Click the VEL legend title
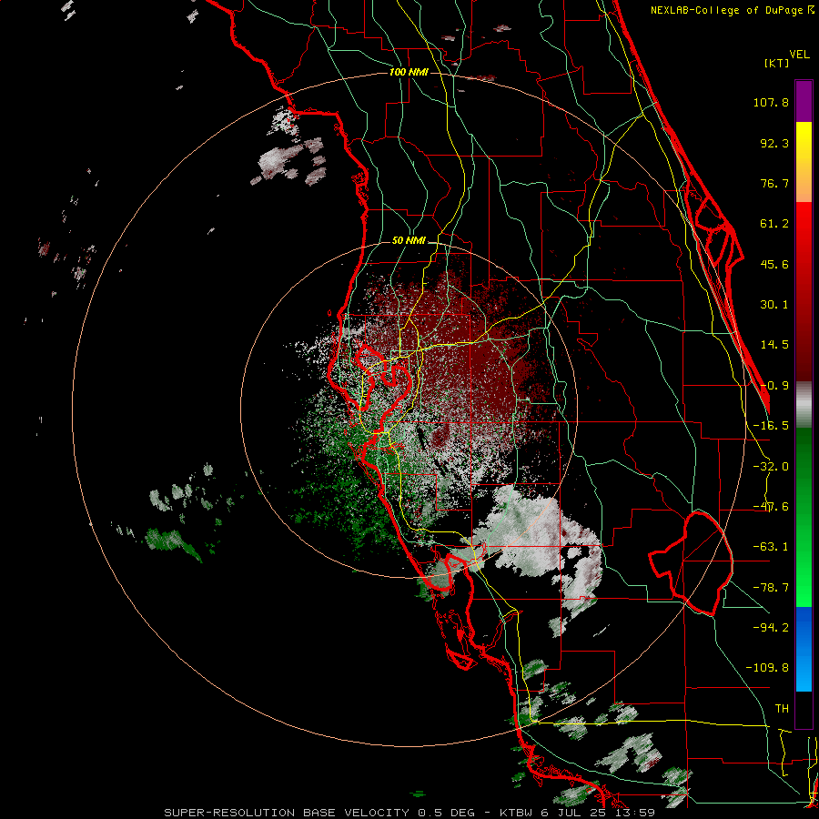Screen dimensions: 819x819 799,55
